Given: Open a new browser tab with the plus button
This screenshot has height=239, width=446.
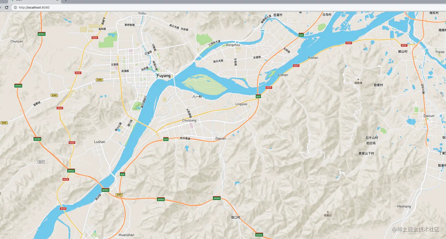Looking at the screenshot, I should [x=65, y=1].
